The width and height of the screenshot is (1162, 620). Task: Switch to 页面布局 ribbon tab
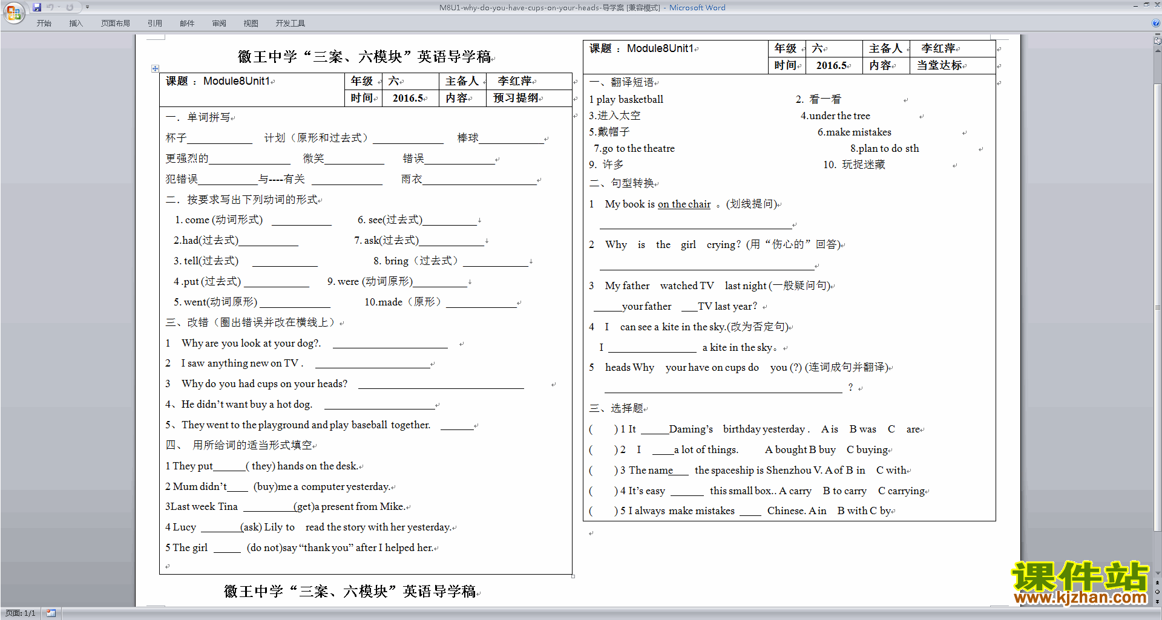pos(116,24)
